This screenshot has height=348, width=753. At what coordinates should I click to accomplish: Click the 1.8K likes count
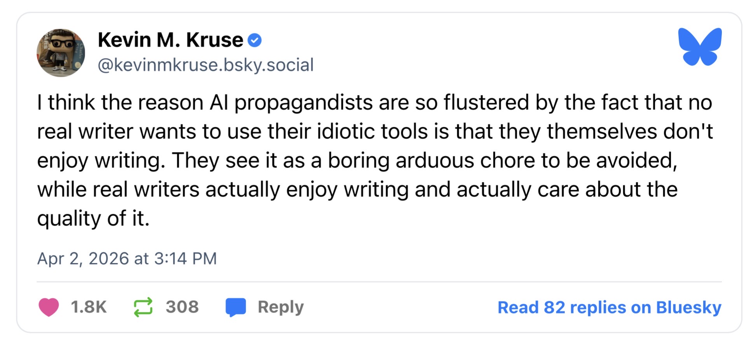tap(89, 307)
